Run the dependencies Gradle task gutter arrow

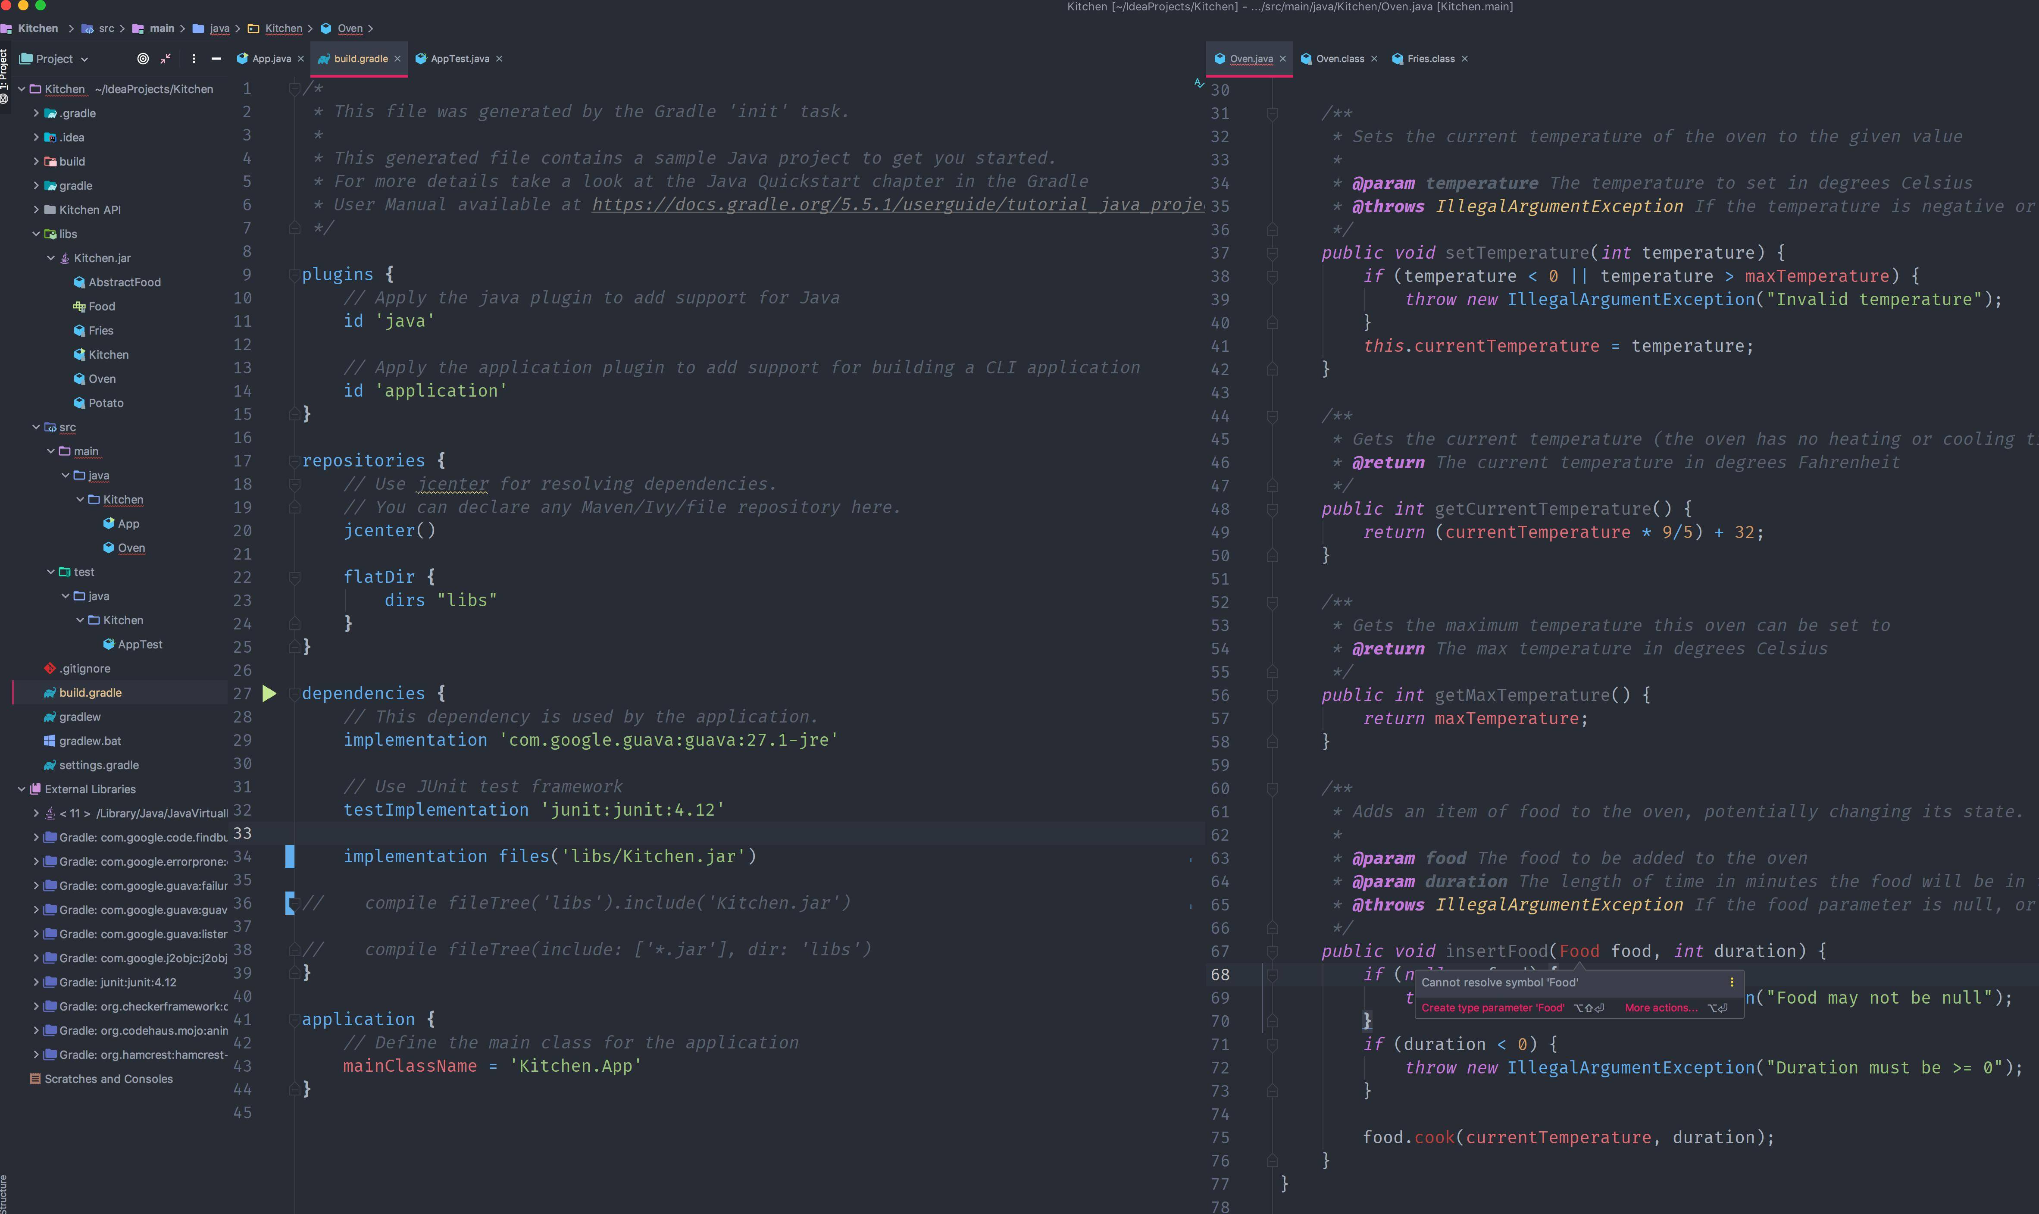[x=269, y=694]
